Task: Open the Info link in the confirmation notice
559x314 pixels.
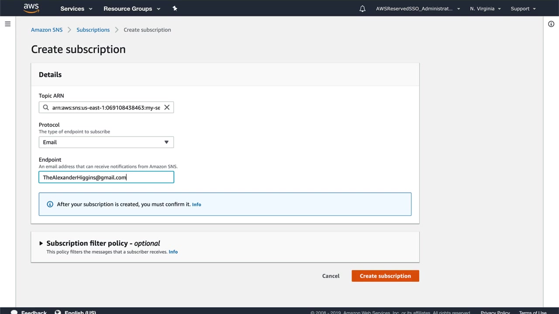Action: point(197,205)
